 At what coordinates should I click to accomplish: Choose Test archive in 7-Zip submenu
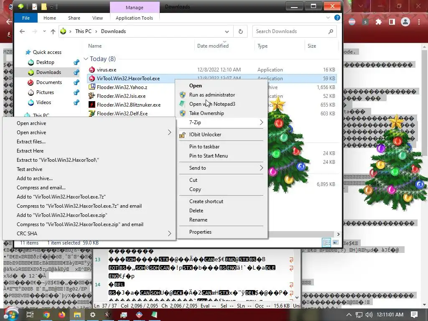[x=30, y=169]
